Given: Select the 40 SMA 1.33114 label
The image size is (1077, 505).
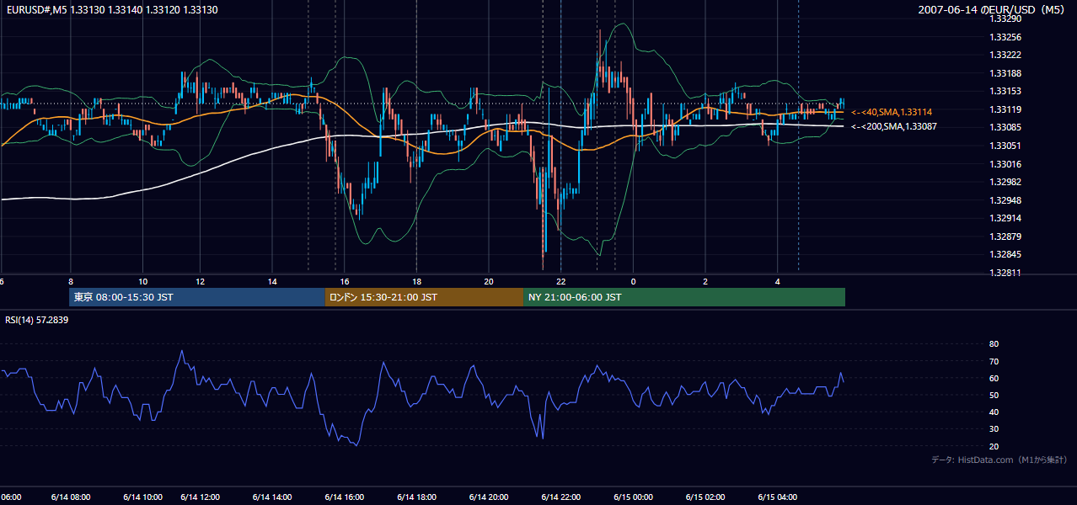Looking at the screenshot, I should pos(892,112).
